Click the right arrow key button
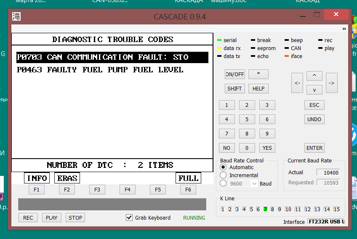 (x=332, y=83)
